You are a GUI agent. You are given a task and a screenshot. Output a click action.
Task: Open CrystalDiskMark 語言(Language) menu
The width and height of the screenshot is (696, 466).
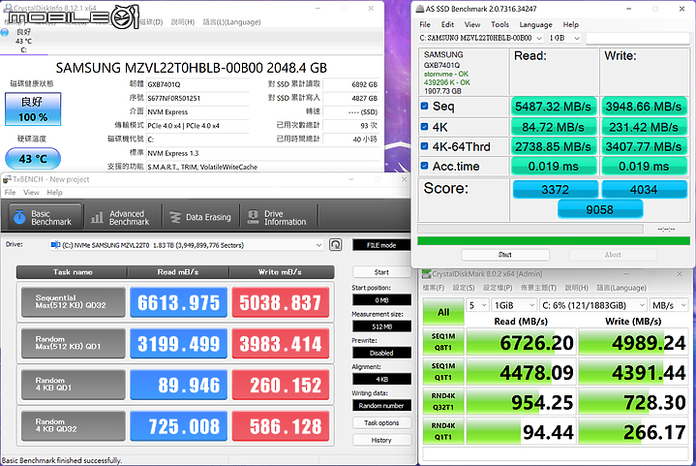621,288
